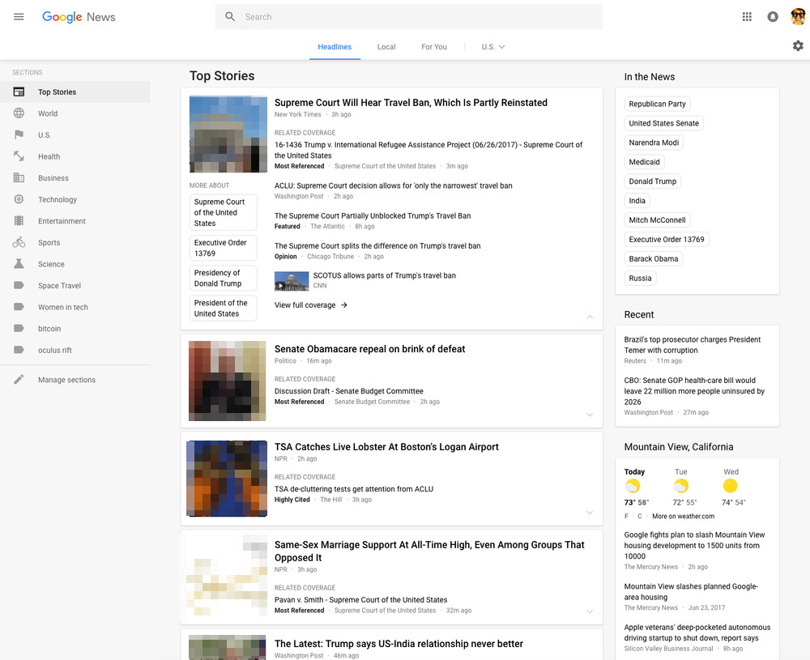Screen dimensions: 810x660
Task: Click the View full coverage link
Action: pyautogui.click(x=305, y=304)
